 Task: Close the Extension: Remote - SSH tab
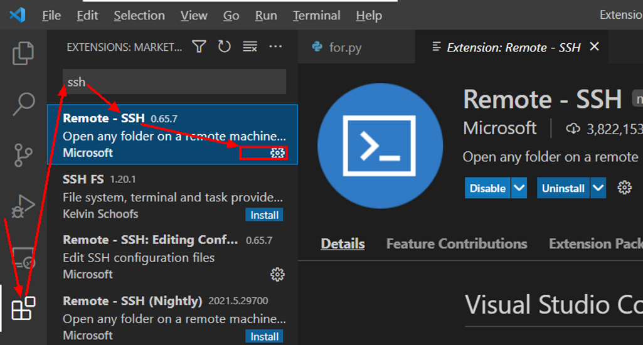click(595, 47)
